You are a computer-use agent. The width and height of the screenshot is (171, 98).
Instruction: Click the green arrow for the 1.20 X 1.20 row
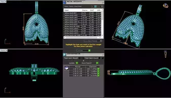point(98,73)
